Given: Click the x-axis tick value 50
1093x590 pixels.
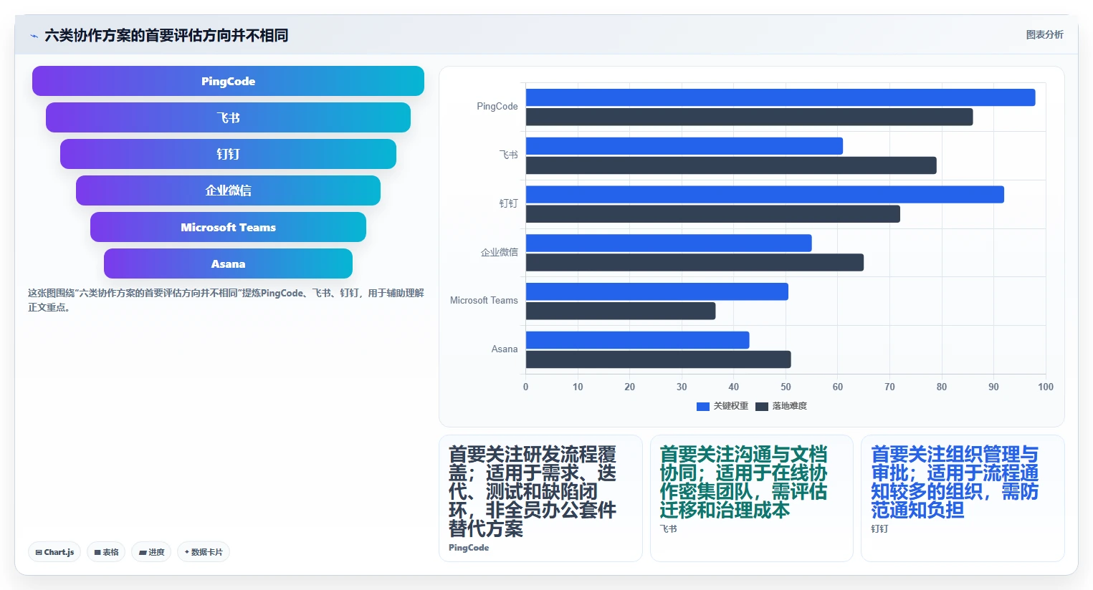Looking at the screenshot, I should (786, 387).
